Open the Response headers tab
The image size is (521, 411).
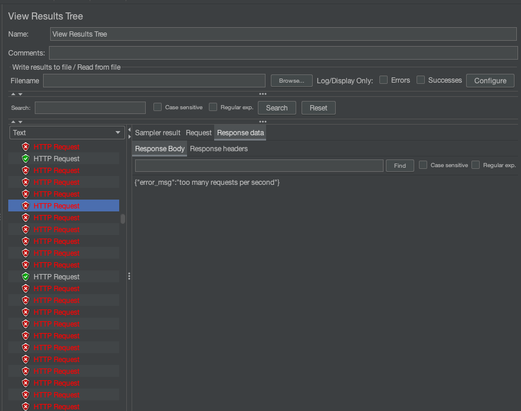pyautogui.click(x=219, y=149)
